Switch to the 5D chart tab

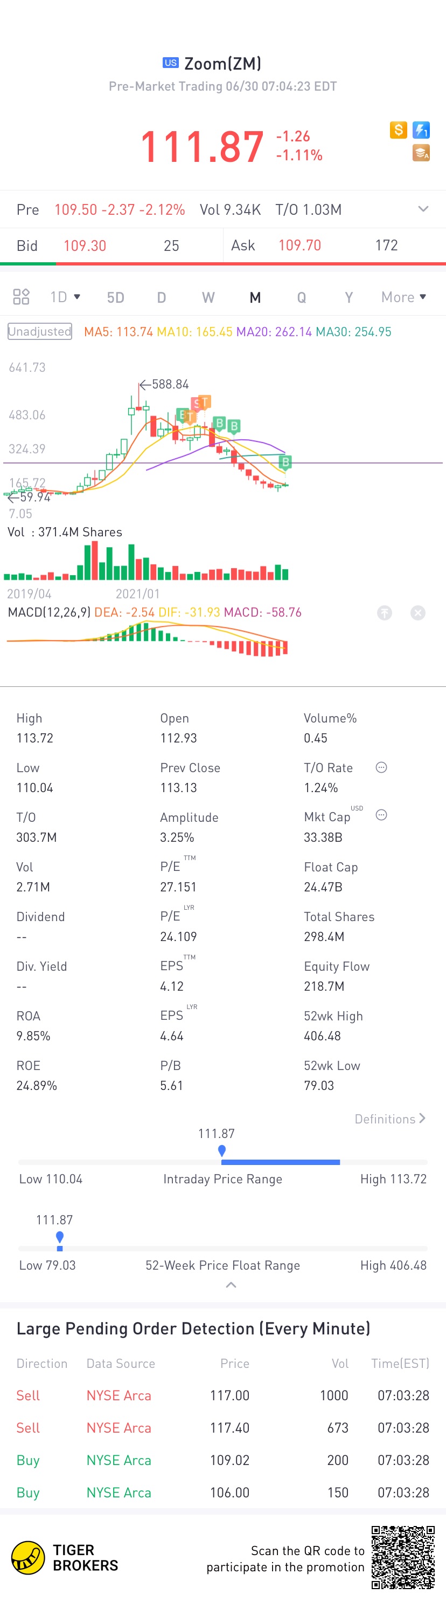tap(115, 297)
